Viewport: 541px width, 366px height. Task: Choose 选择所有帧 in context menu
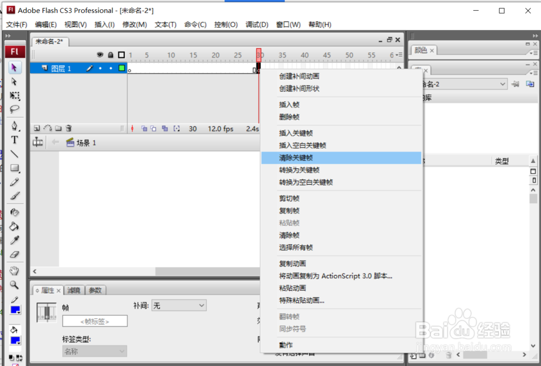click(341, 247)
